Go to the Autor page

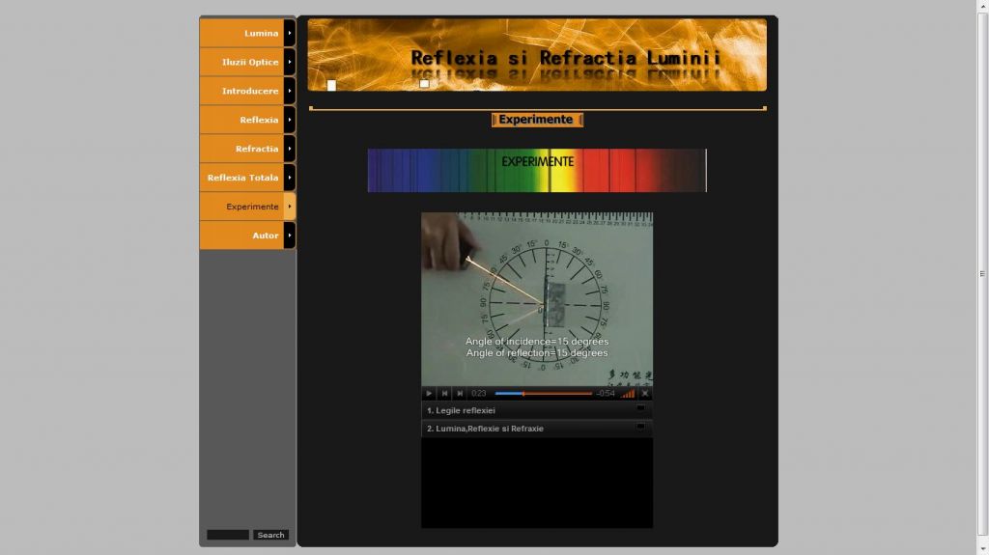point(264,236)
